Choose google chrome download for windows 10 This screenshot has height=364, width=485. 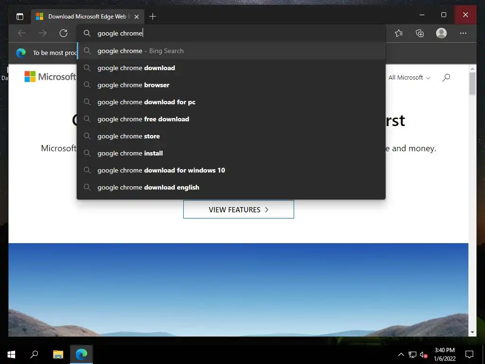[x=231, y=170]
